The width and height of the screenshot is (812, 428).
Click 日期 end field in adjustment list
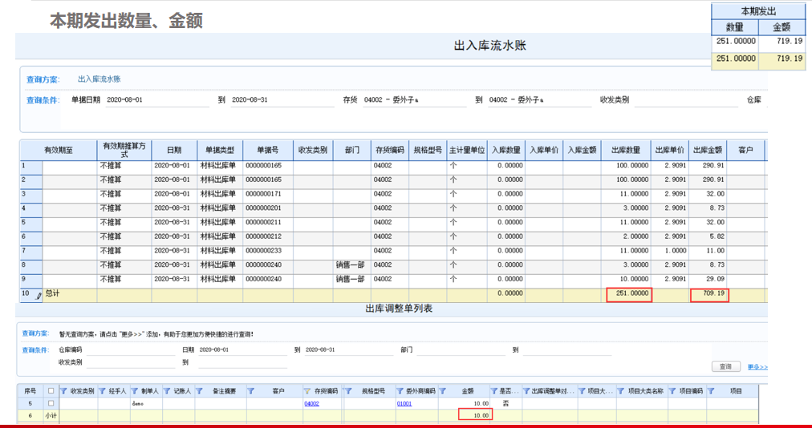click(x=349, y=349)
